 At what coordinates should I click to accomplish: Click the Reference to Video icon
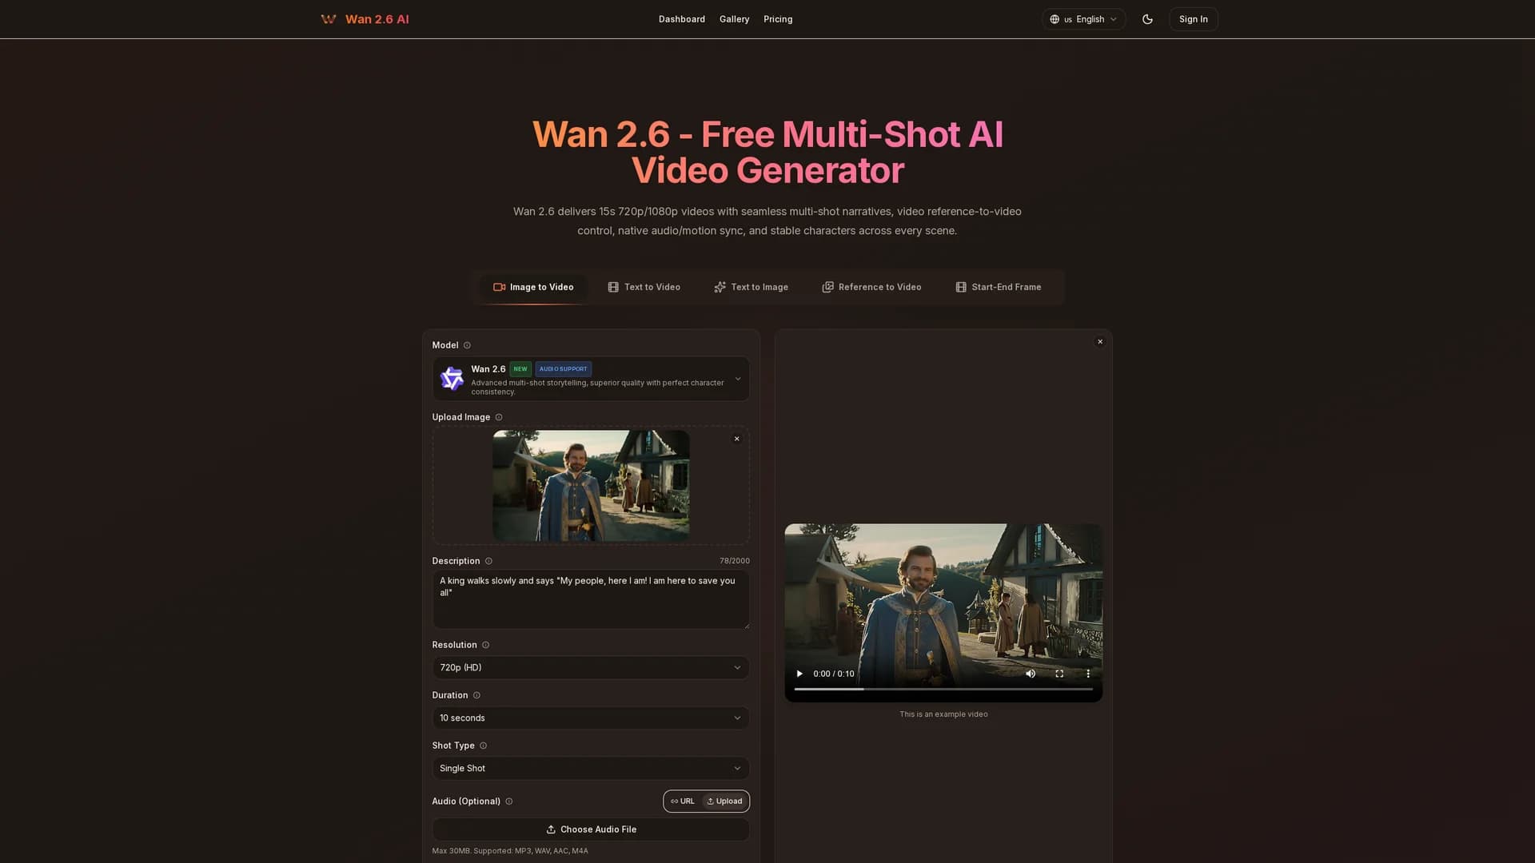(827, 287)
